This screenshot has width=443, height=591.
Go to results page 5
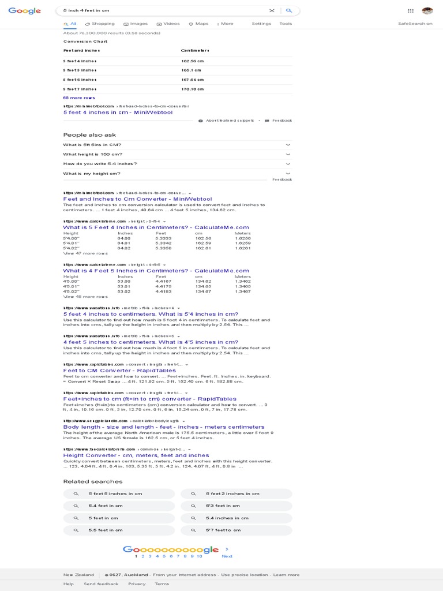click(x=164, y=556)
